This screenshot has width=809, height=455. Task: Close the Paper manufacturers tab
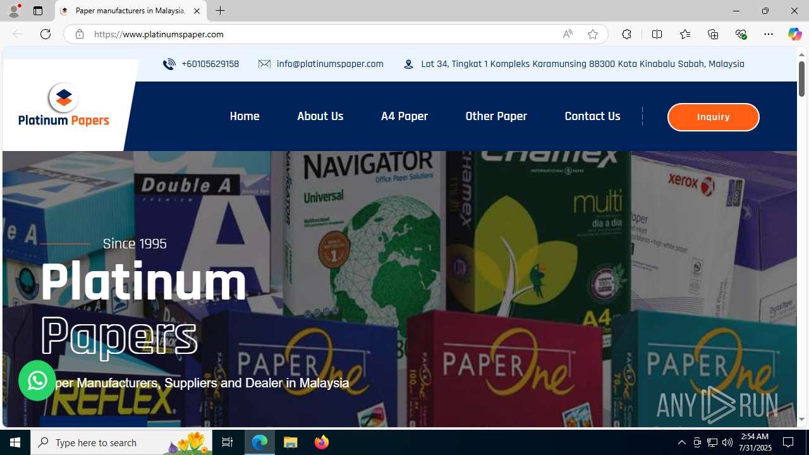pyautogui.click(x=197, y=11)
